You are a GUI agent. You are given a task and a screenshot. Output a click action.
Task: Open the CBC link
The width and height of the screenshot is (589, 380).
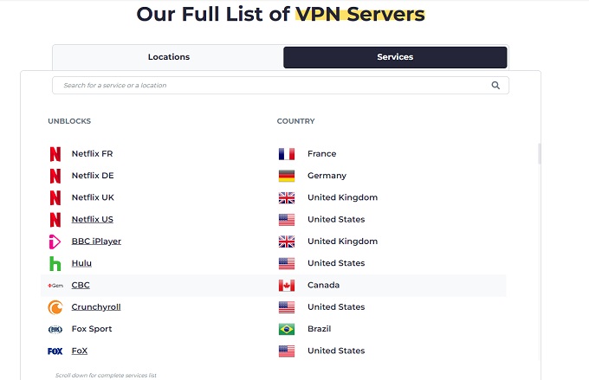(81, 285)
